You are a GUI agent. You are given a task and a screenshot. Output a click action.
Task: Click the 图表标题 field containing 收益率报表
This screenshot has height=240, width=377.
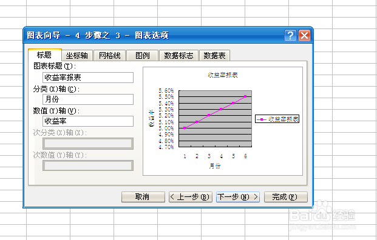(88, 78)
